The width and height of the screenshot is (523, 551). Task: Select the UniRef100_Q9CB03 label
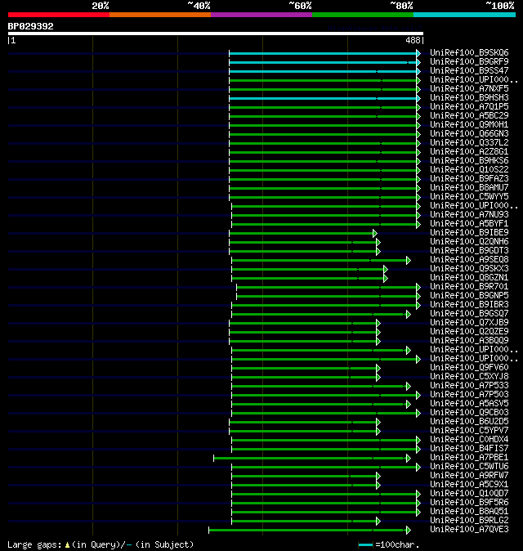(x=469, y=413)
